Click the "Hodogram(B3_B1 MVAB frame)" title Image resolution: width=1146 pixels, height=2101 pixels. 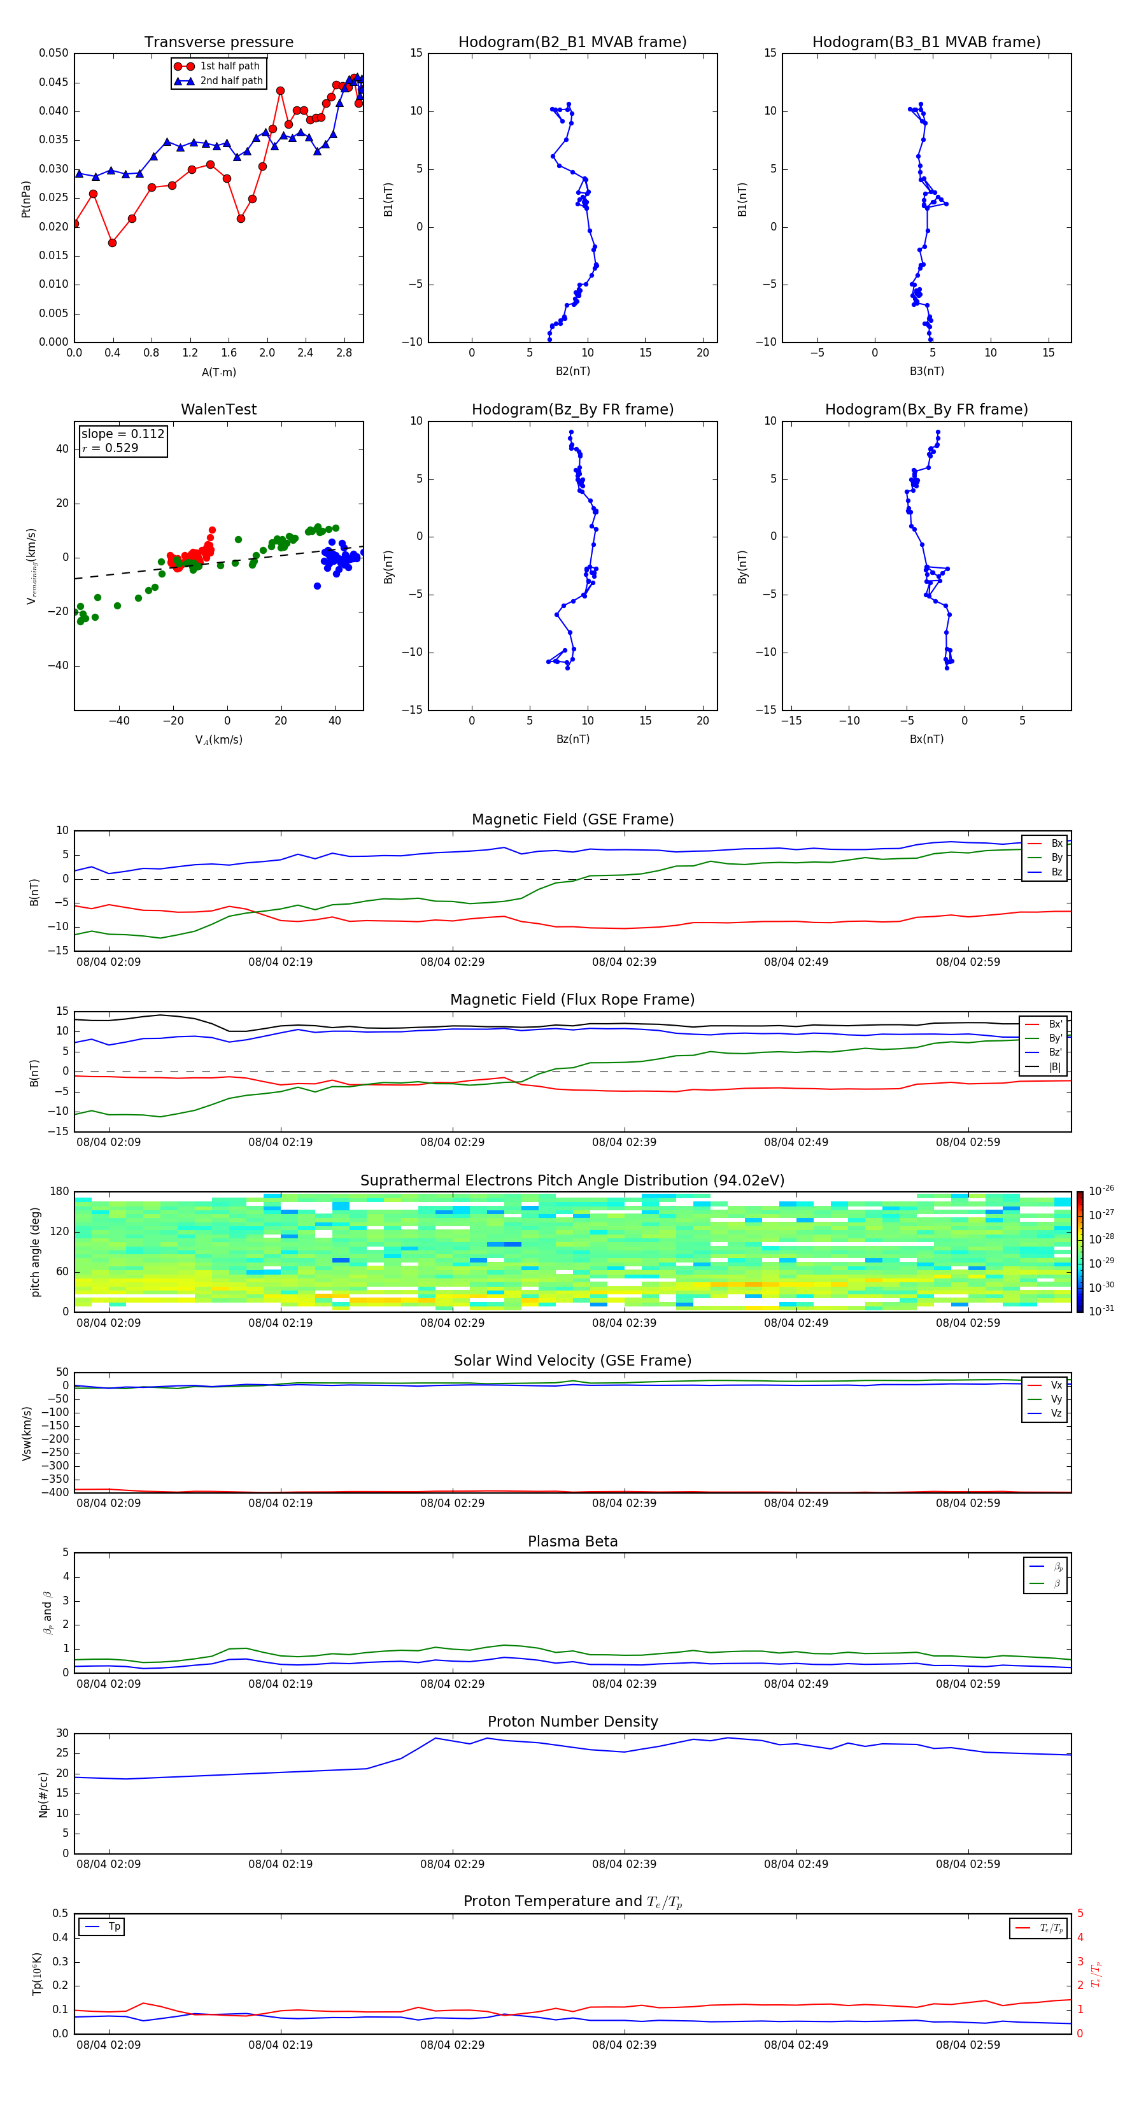click(x=926, y=43)
